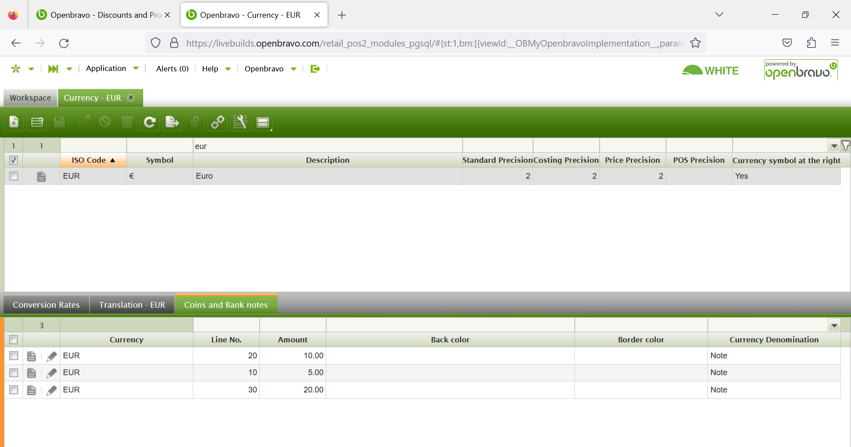
Task: Click the 20.00 amount cell
Action: tap(293, 390)
